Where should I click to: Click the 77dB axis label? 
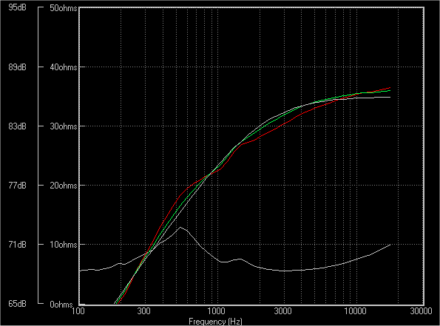pyautogui.click(x=18, y=186)
